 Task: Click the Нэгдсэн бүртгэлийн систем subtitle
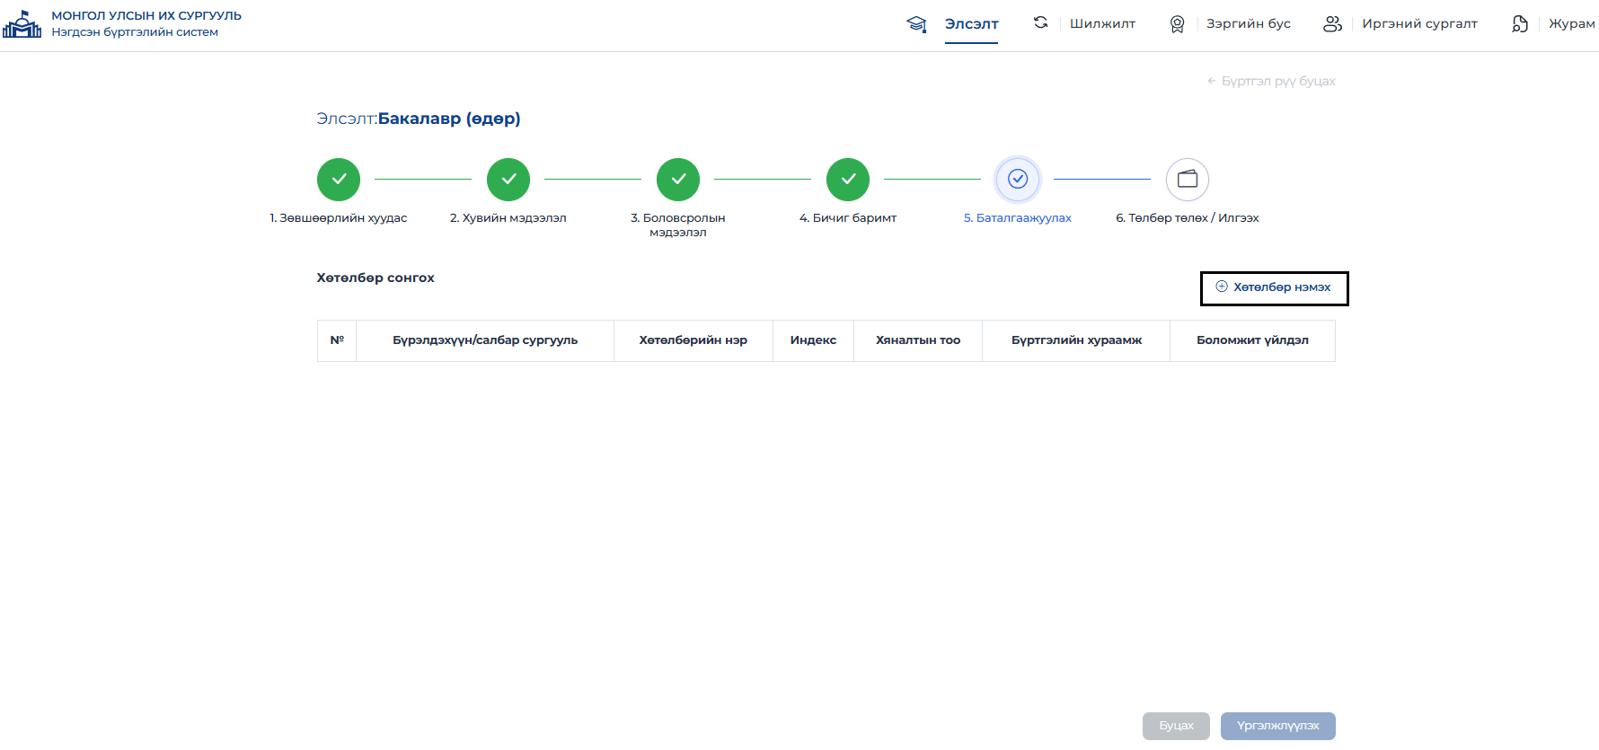[x=135, y=32]
